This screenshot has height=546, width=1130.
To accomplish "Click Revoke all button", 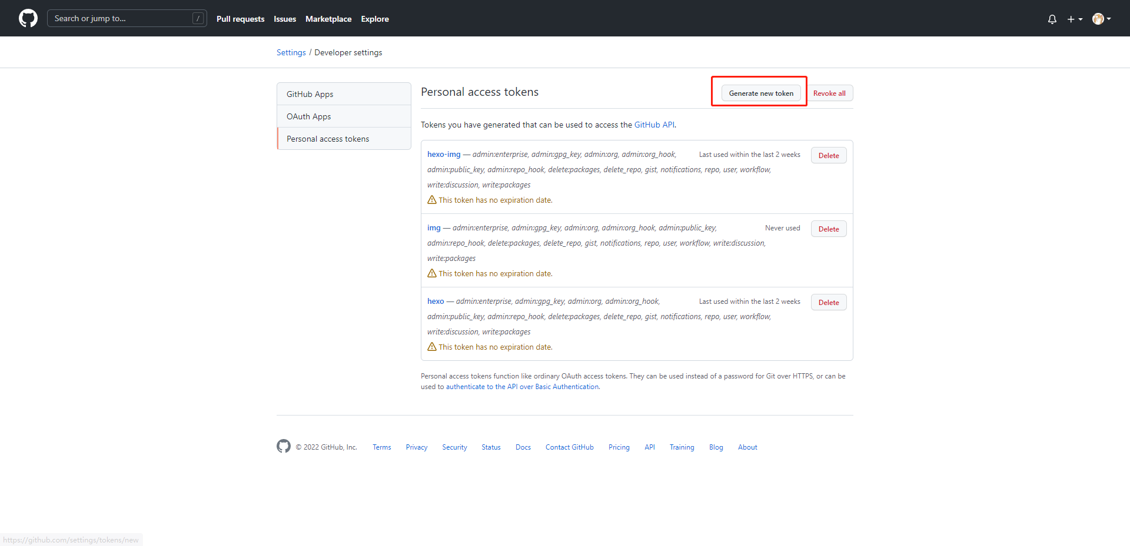I will click(829, 93).
